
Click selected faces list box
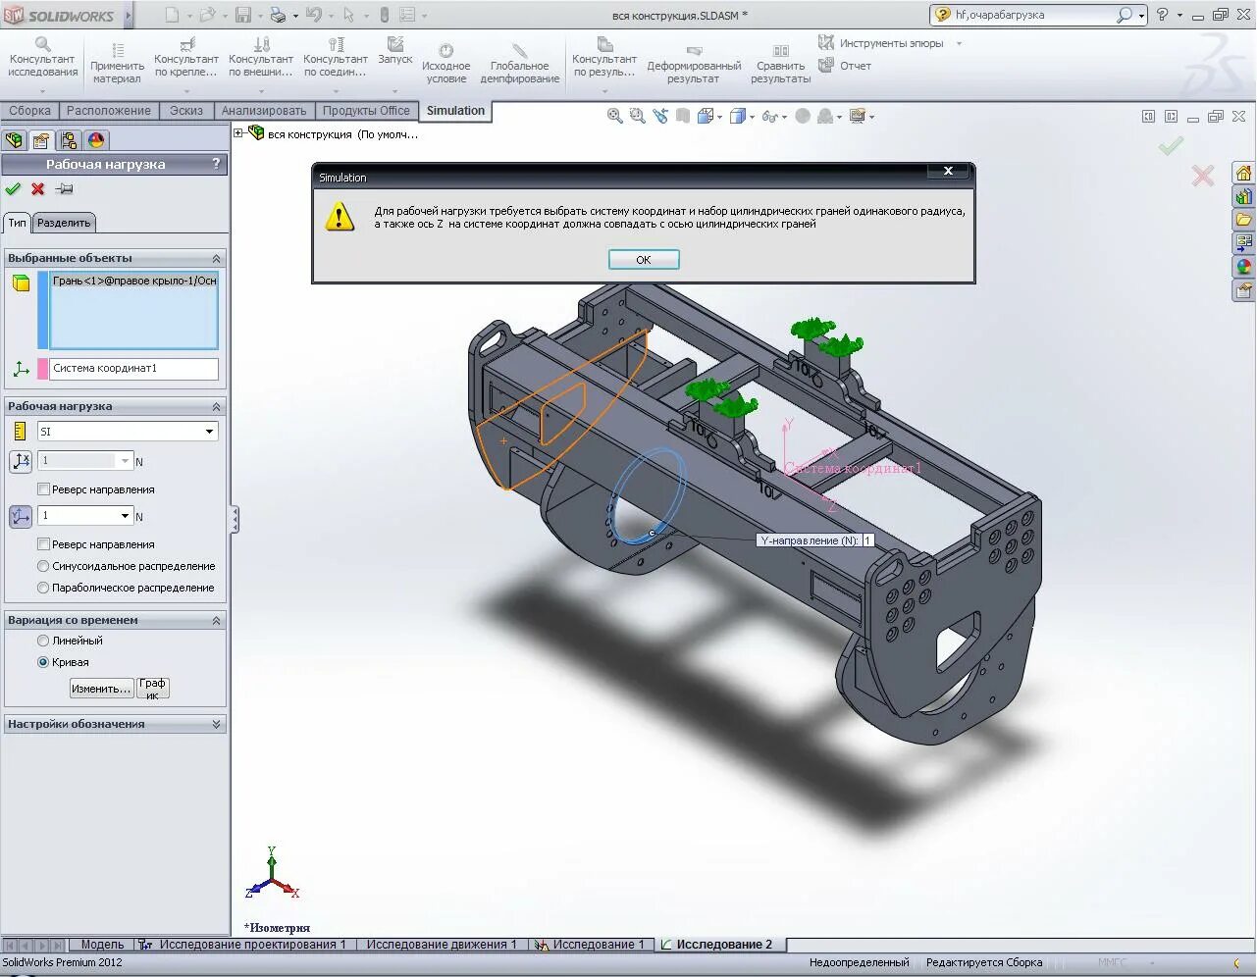(134, 310)
